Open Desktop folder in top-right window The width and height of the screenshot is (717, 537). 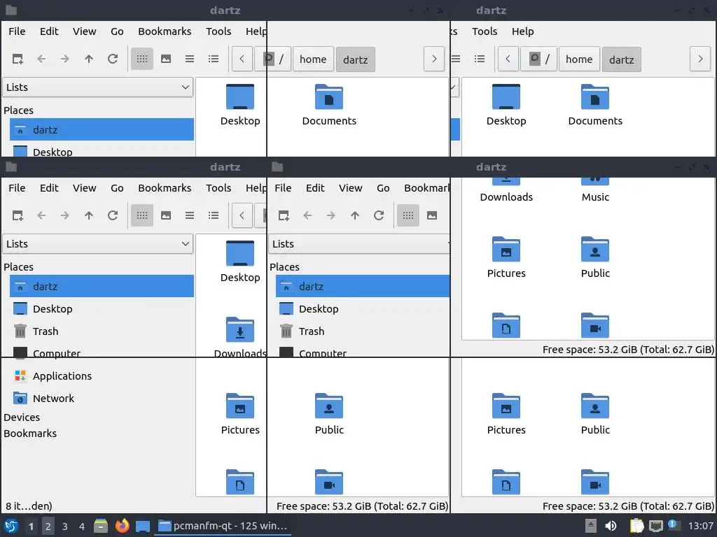pos(506,105)
